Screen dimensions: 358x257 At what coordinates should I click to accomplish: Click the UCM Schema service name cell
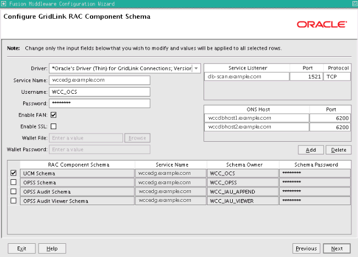pyautogui.click(x=170, y=173)
